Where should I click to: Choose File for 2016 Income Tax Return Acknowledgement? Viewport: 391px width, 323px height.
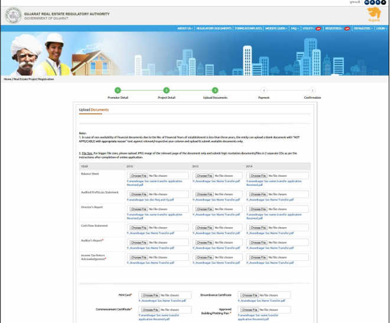(x=139, y=257)
